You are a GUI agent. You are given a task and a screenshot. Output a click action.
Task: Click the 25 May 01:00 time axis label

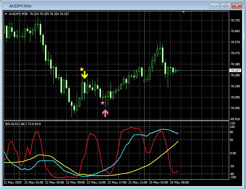point(161,183)
